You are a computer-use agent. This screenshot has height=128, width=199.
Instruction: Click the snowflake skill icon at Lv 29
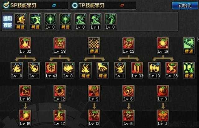59,43
